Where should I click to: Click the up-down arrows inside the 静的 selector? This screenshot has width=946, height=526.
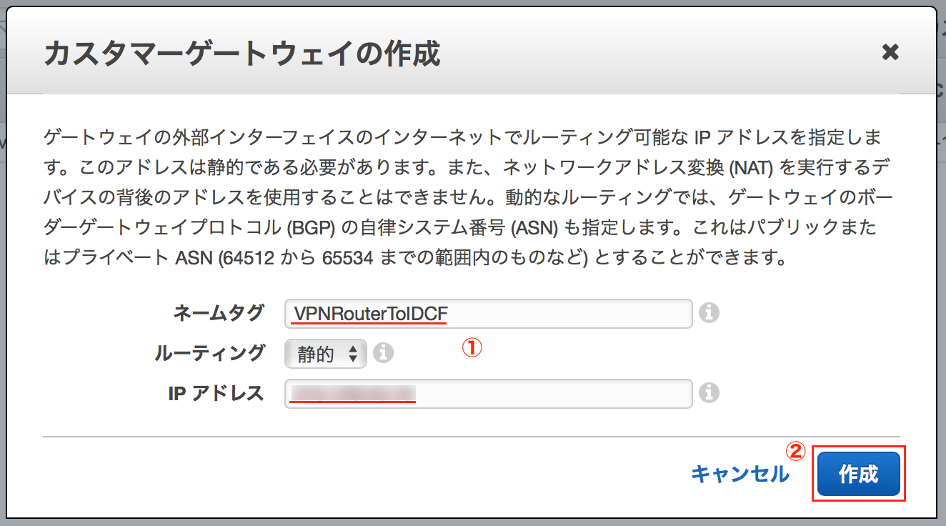point(354,352)
